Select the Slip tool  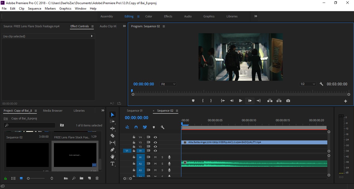[112, 143]
